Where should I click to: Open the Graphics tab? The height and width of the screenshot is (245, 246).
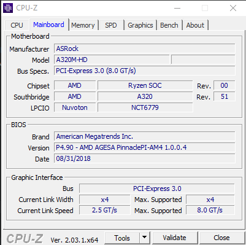tap(140, 25)
